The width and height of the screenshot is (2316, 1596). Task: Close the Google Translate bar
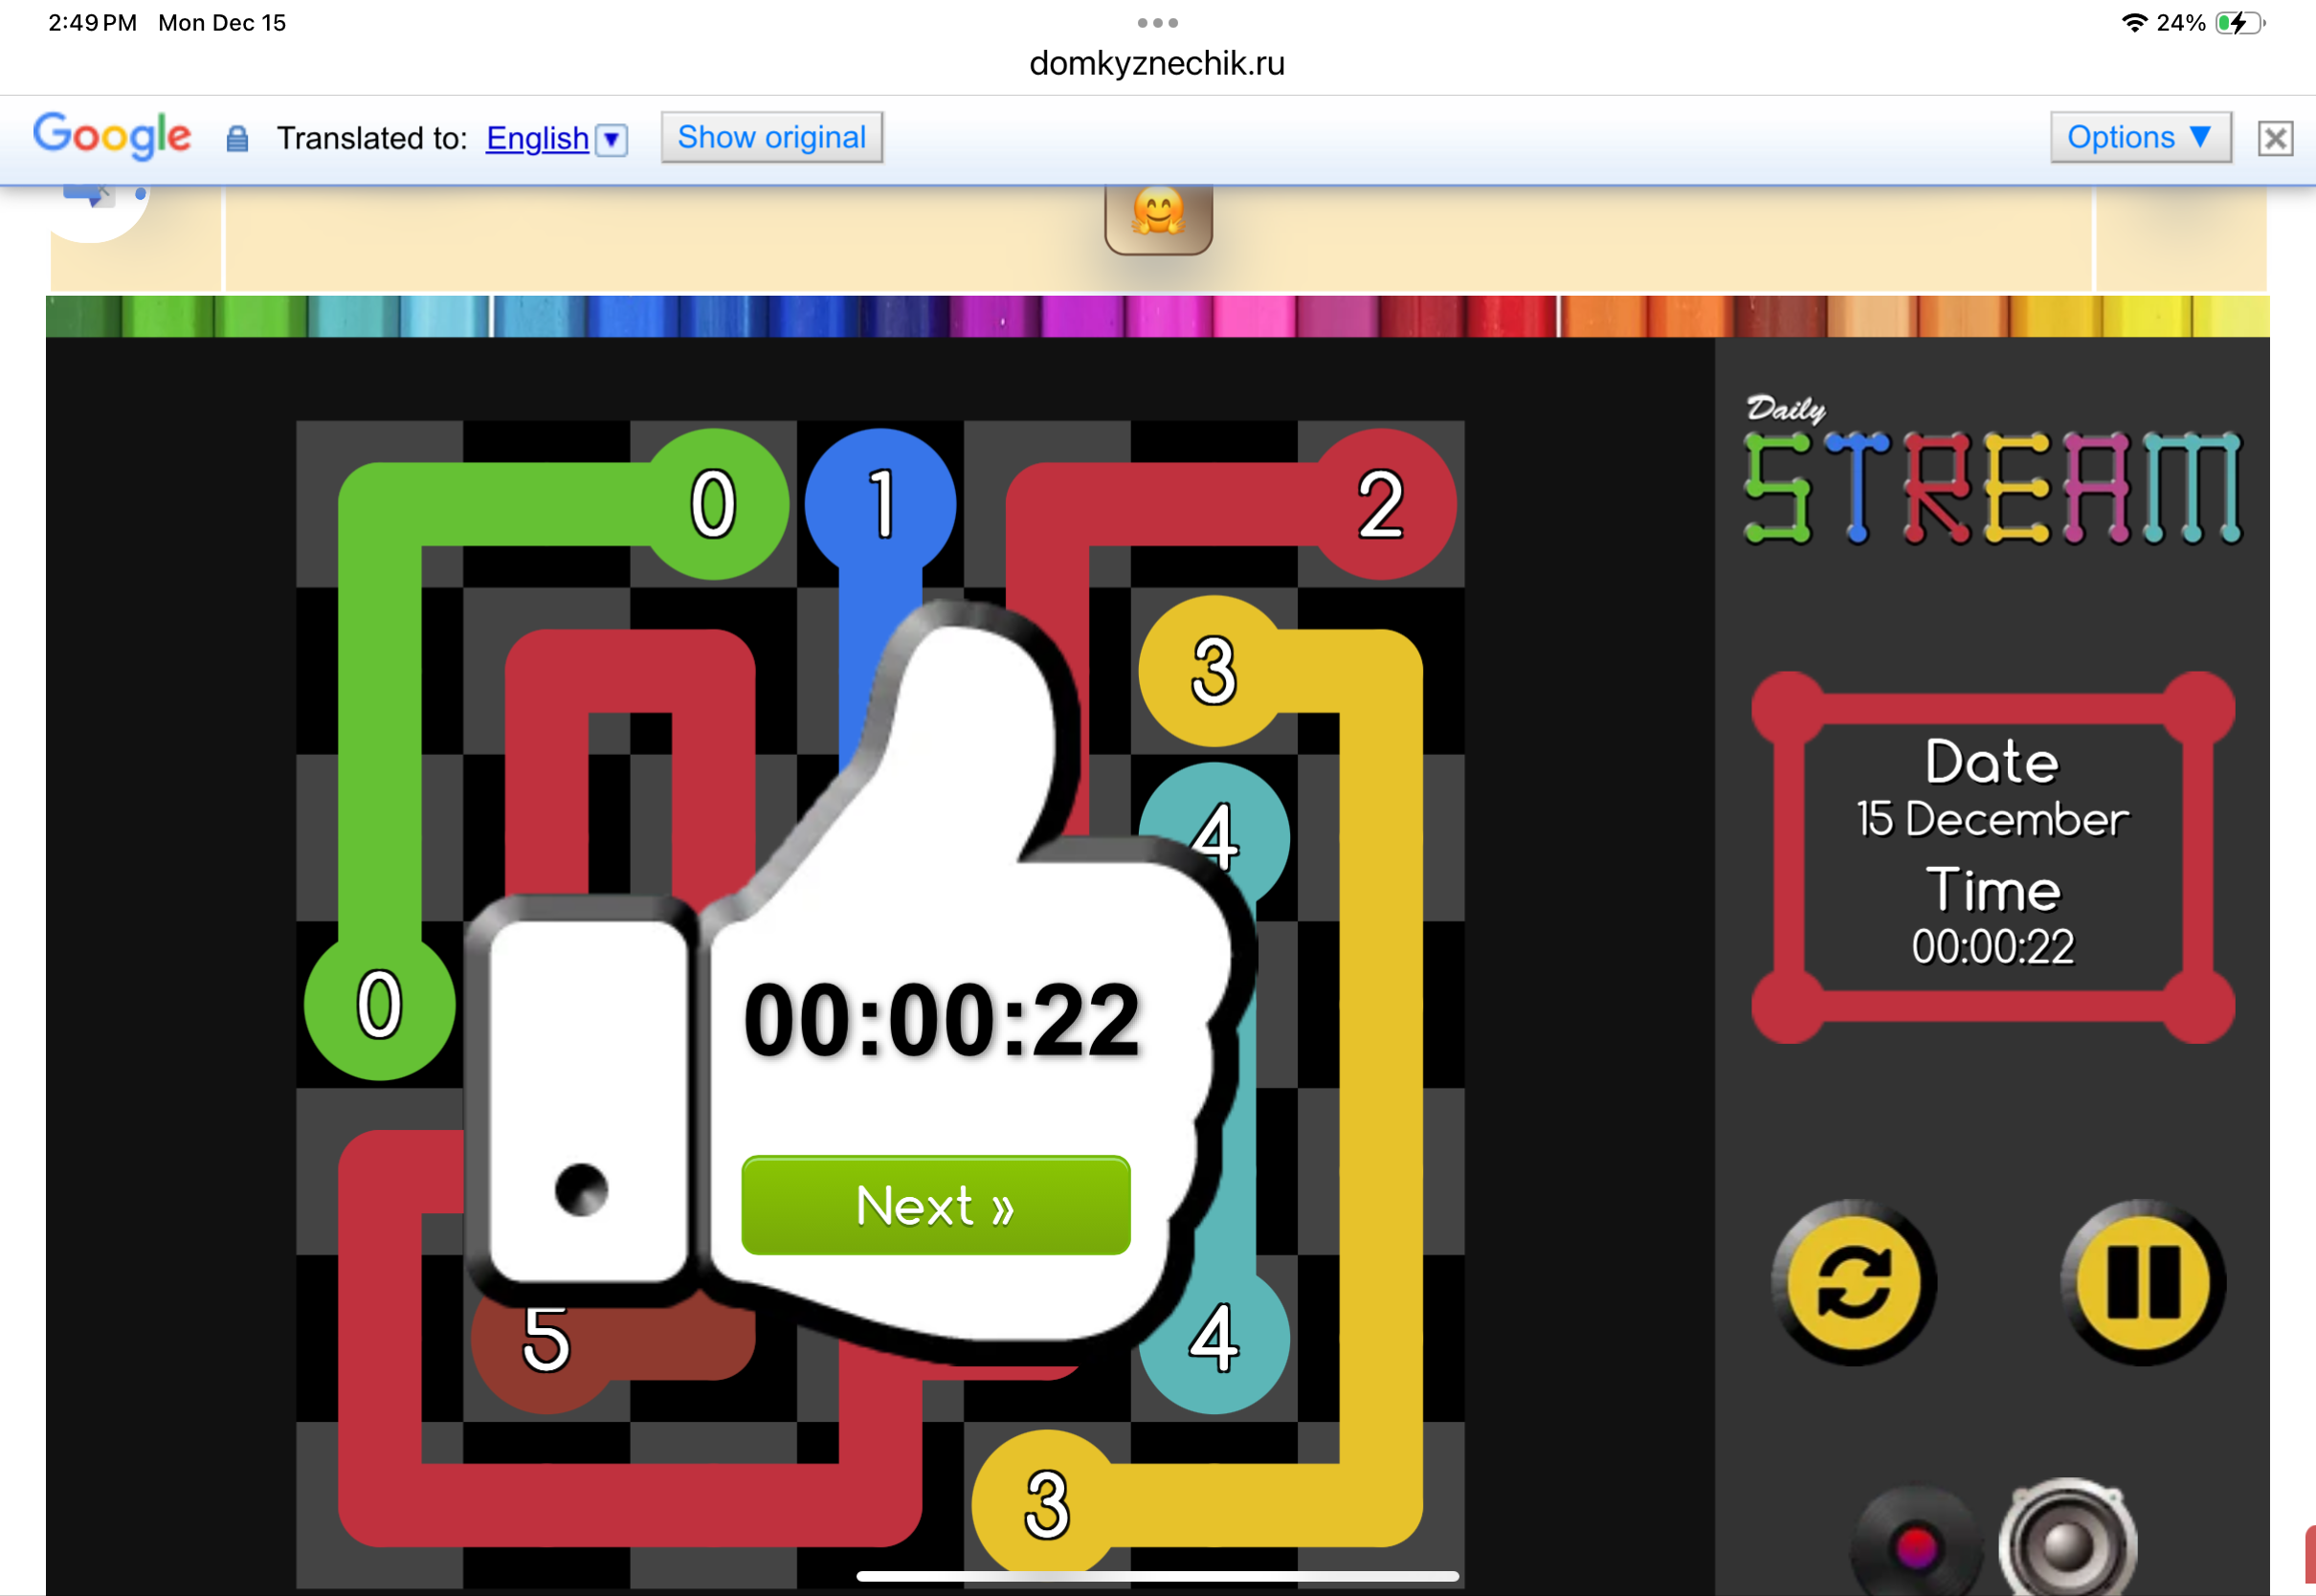click(x=2274, y=138)
